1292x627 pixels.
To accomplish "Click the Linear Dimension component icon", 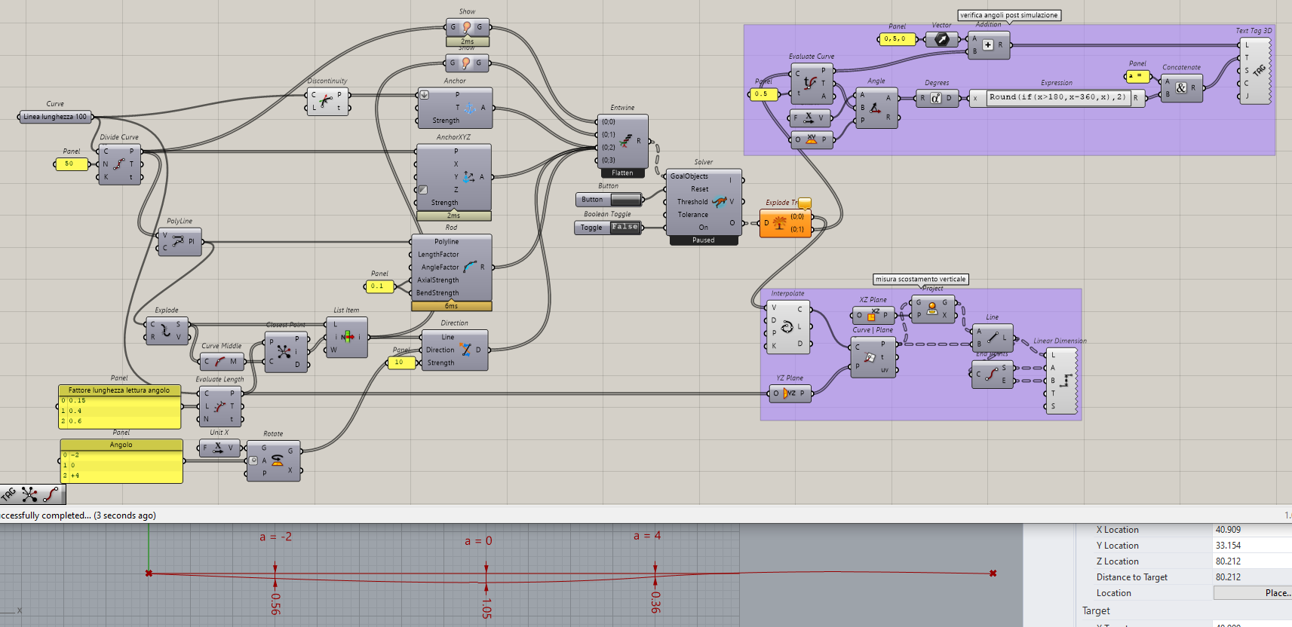I will pyautogui.click(x=1066, y=381).
